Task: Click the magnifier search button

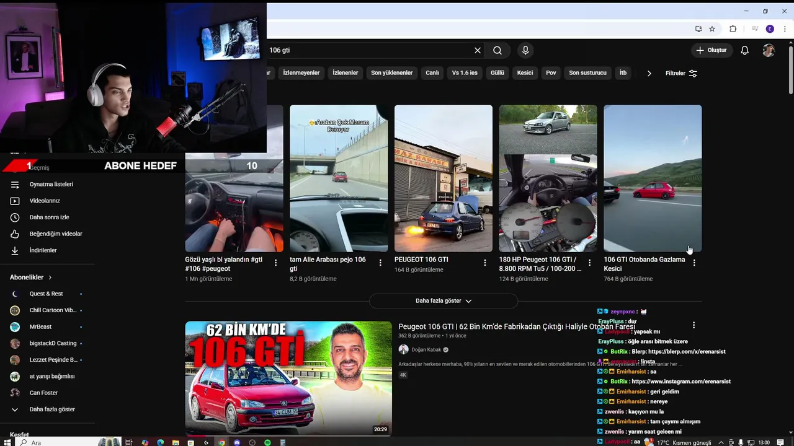Action: tap(497, 50)
